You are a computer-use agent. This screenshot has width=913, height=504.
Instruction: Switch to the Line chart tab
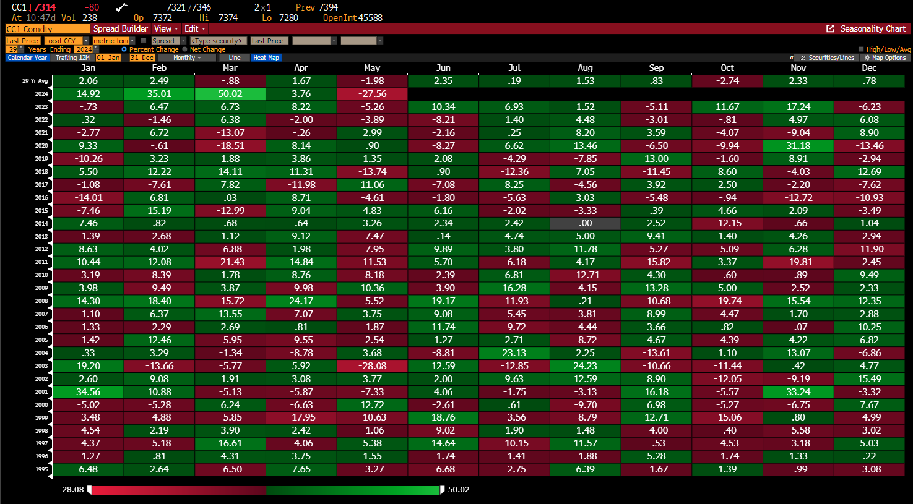coord(235,58)
